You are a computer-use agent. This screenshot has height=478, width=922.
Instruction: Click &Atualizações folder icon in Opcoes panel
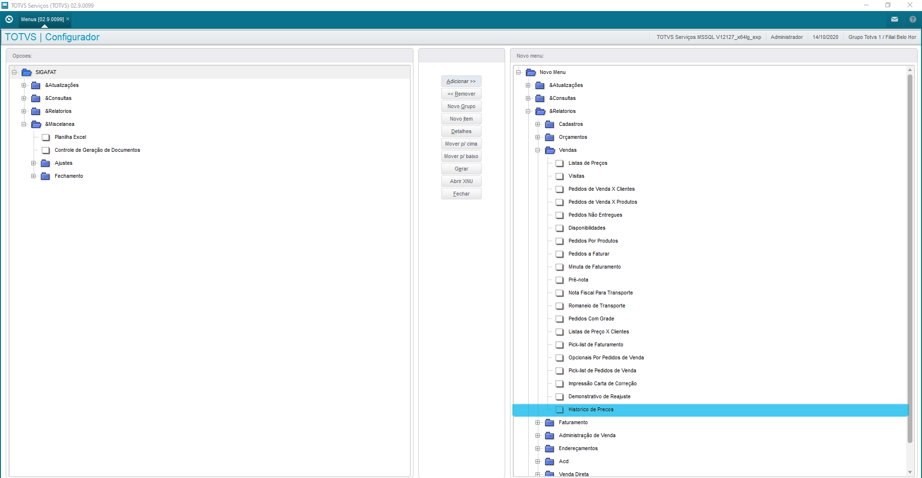pos(36,86)
